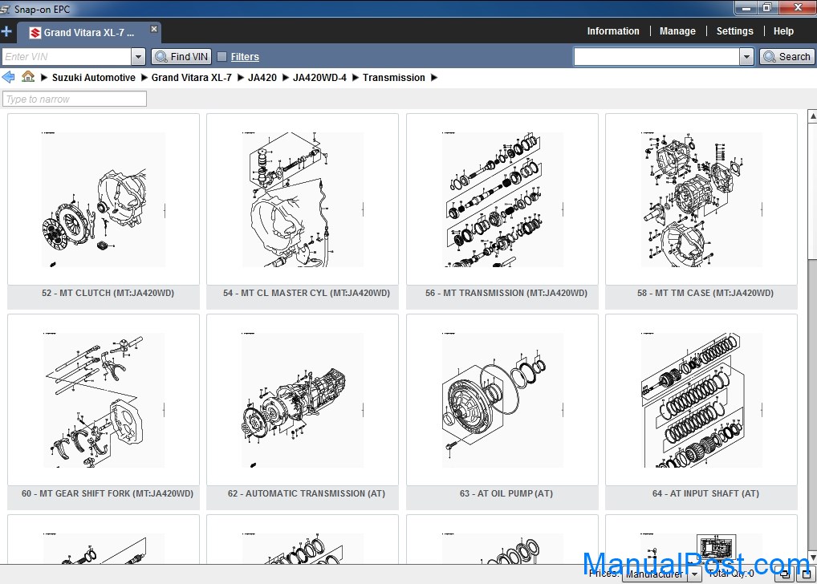The image size is (817, 584).
Task: Click the 58 - MT TM CASE (MT:JA420WD) label
Action: [x=705, y=293]
